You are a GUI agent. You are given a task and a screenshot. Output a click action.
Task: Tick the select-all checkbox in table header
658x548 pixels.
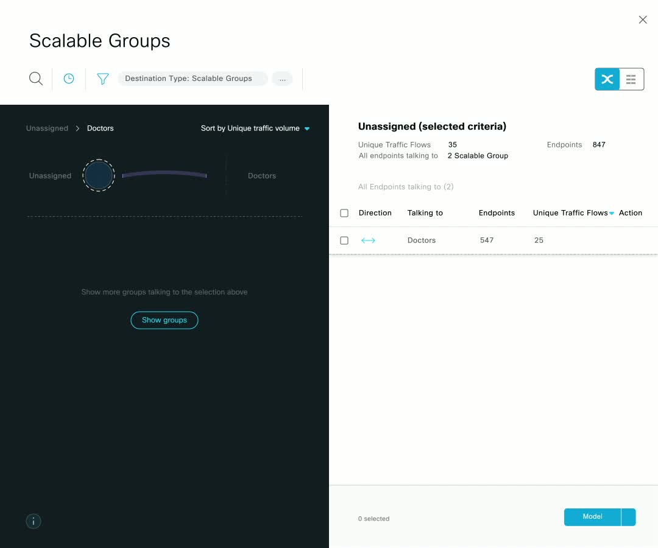click(x=344, y=213)
